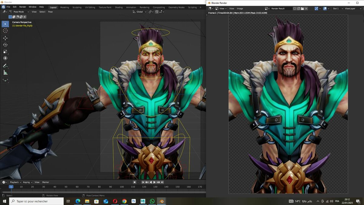Jump to the timeline end frame
Screen dimensions: 364x205
click(x=162, y=182)
